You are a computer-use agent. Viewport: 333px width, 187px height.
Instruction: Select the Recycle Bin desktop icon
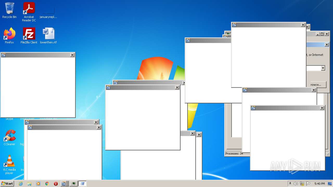[x=9, y=10]
